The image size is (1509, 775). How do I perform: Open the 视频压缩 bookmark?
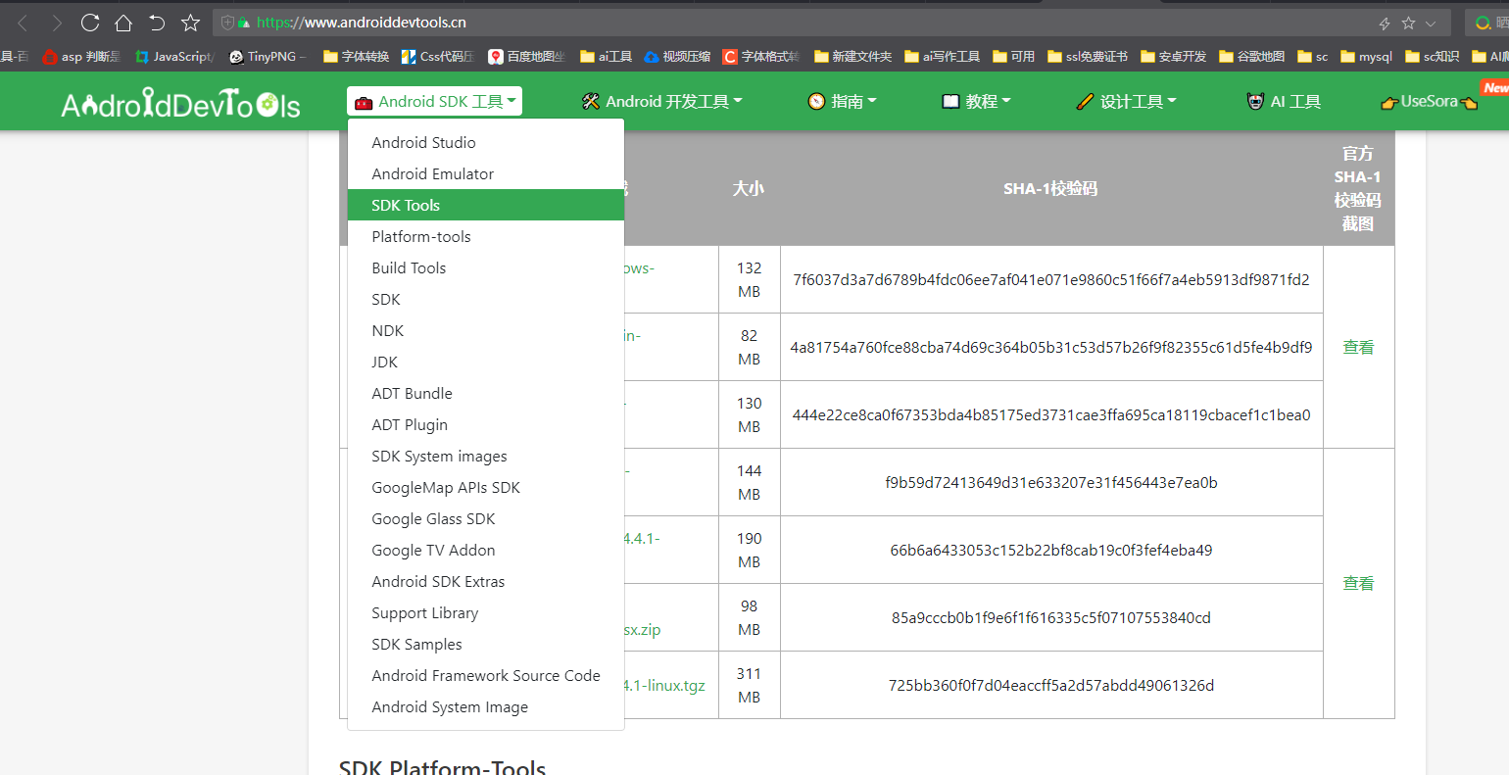677,57
